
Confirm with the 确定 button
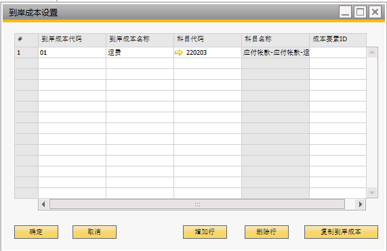pyautogui.click(x=37, y=232)
